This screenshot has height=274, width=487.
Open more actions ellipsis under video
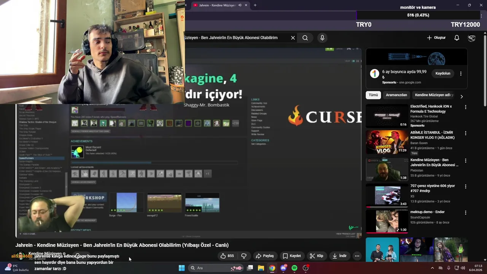pos(357,256)
